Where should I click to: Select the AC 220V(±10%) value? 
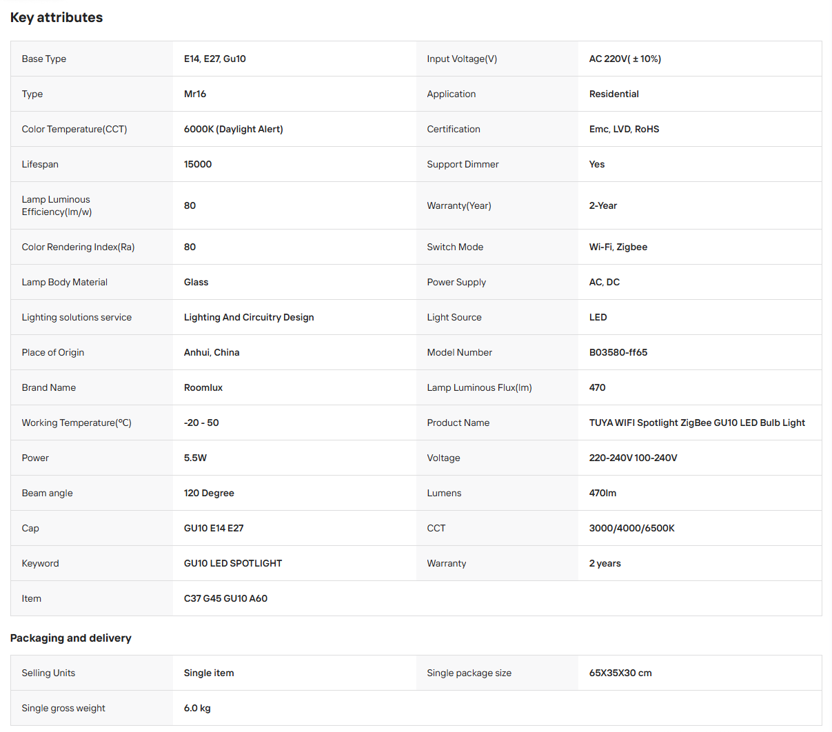coord(625,59)
